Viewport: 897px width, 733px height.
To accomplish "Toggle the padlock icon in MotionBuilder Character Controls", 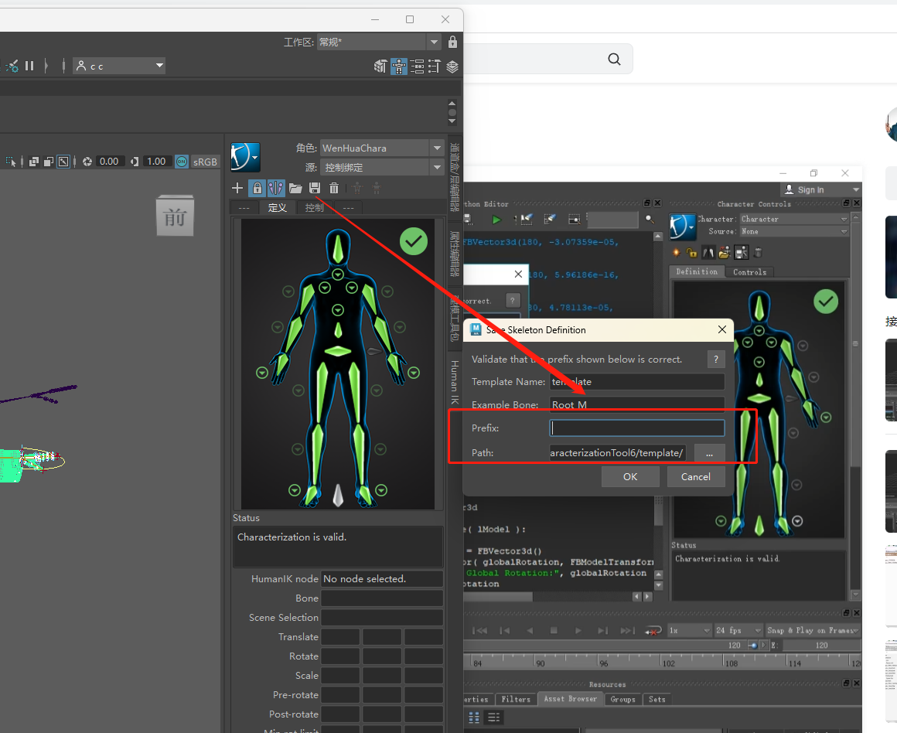I will coord(691,252).
